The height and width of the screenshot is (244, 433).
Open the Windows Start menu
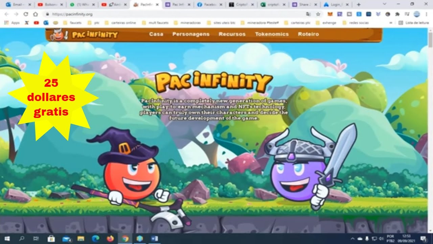pos(7,238)
